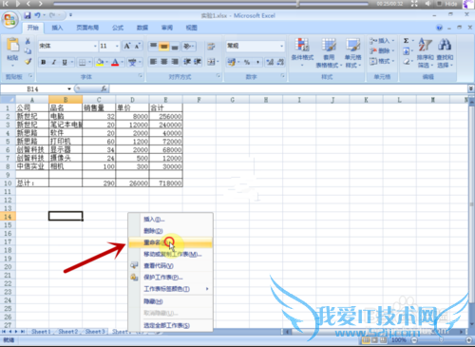The image size is (475, 347).
Task: Switch to the 公式 (Formulas) ribbon tab
Action: (118, 28)
